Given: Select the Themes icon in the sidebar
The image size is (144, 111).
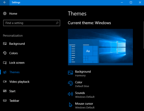Looking at the screenshot, I should point(5,72).
